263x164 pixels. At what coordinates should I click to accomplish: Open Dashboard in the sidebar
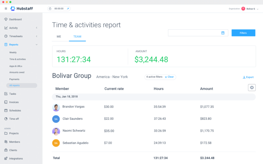coord(15,19)
